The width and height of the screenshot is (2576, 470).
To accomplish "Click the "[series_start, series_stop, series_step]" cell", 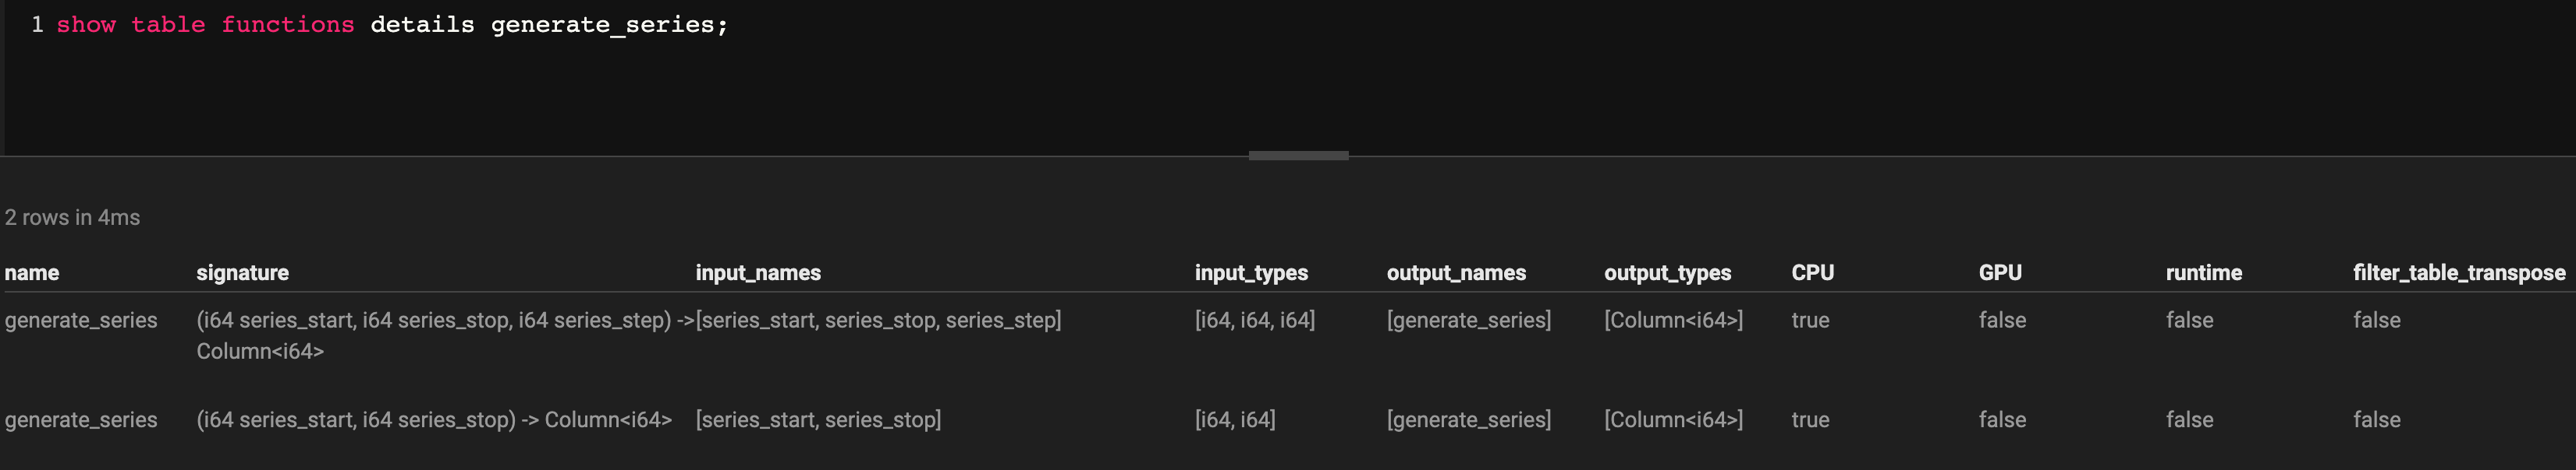I will point(878,321).
